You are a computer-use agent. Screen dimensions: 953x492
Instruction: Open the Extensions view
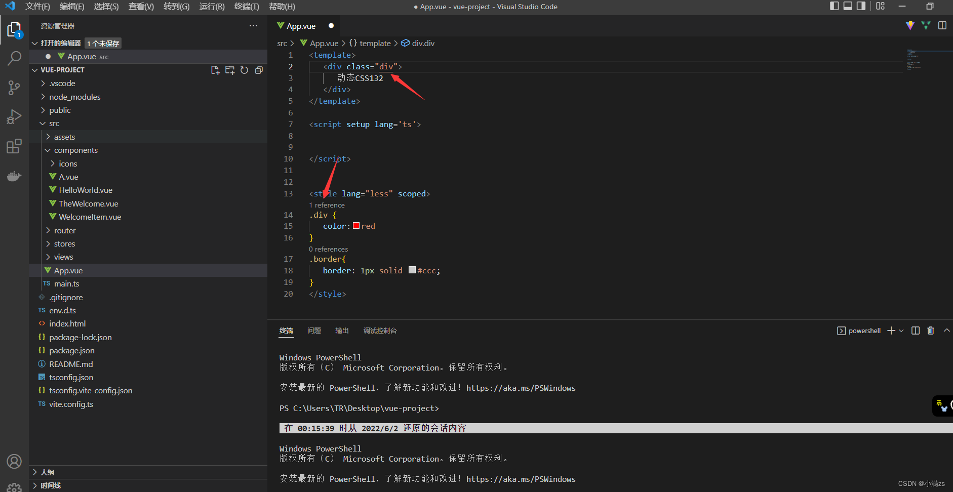point(14,146)
